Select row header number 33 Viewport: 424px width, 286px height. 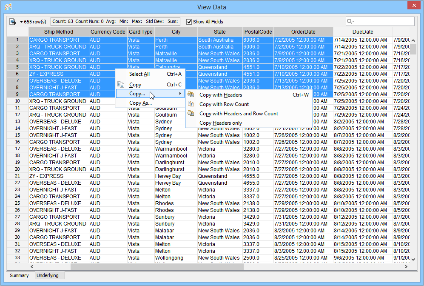click(x=17, y=257)
